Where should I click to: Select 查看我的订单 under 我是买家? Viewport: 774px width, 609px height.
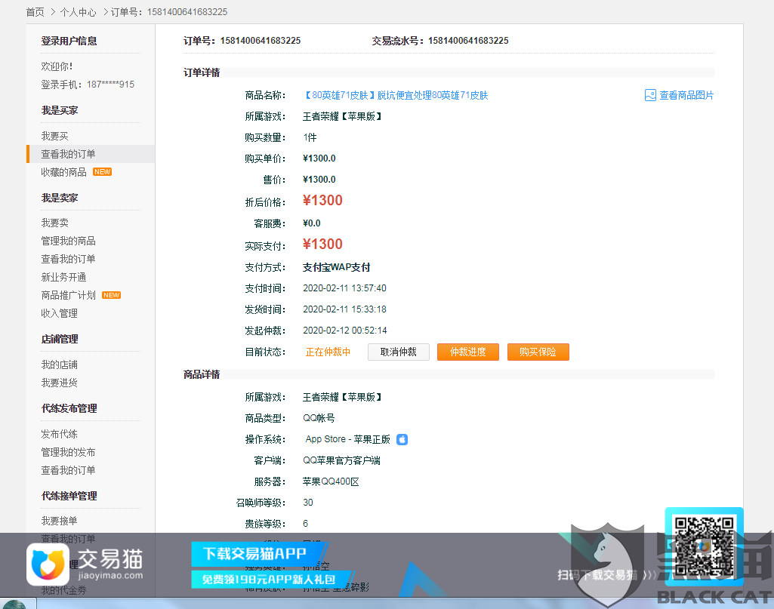pos(68,155)
